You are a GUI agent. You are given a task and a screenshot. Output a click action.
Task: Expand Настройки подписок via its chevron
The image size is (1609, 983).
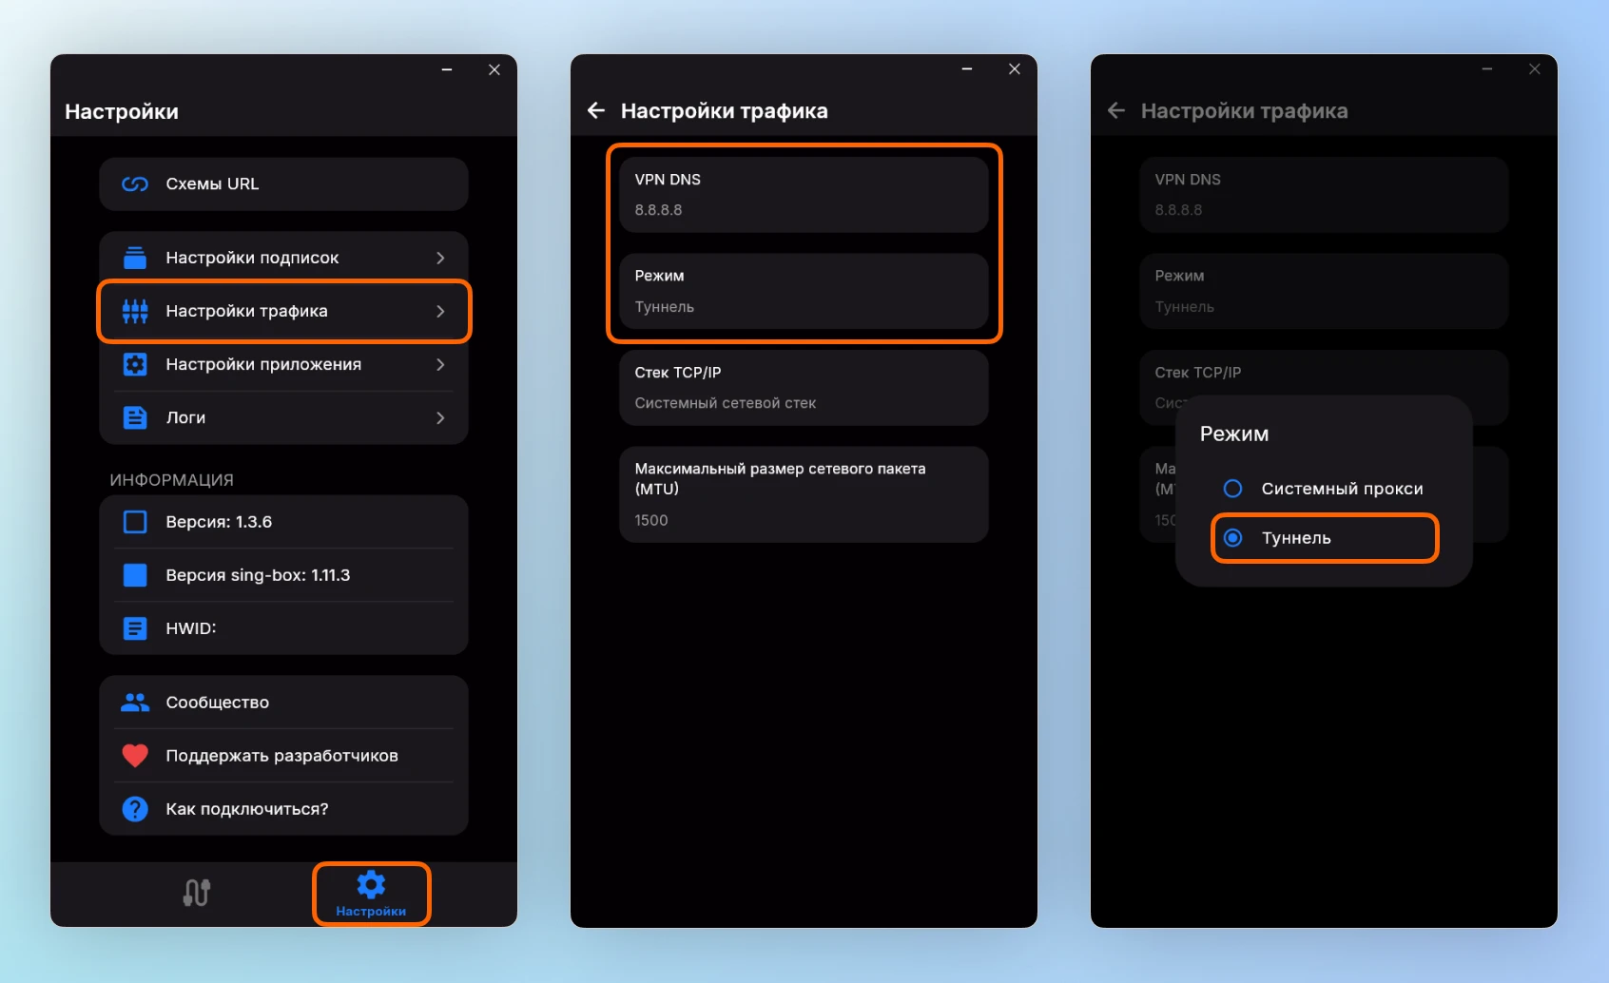(440, 258)
